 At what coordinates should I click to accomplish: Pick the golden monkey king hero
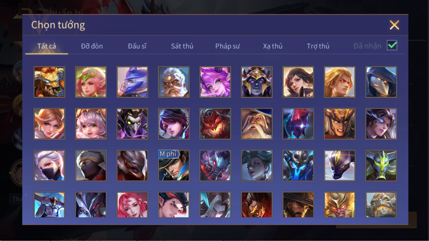click(x=340, y=205)
